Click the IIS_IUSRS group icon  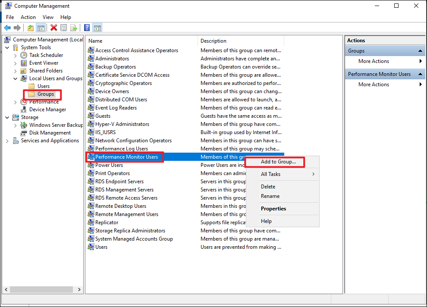[x=91, y=132]
